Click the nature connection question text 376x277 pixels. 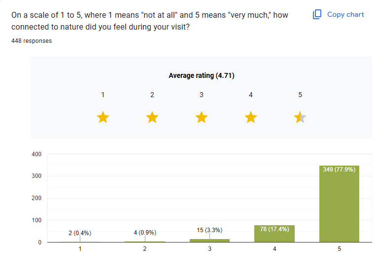point(150,21)
